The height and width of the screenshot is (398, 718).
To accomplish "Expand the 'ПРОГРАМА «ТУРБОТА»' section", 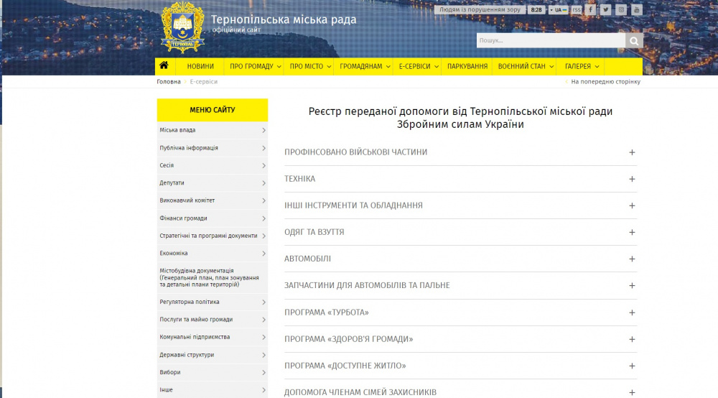I will click(x=460, y=313).
